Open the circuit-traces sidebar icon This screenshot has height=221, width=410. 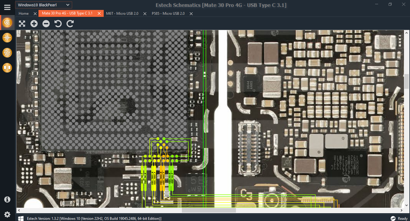pyautogui.click(x=7, y=53)
